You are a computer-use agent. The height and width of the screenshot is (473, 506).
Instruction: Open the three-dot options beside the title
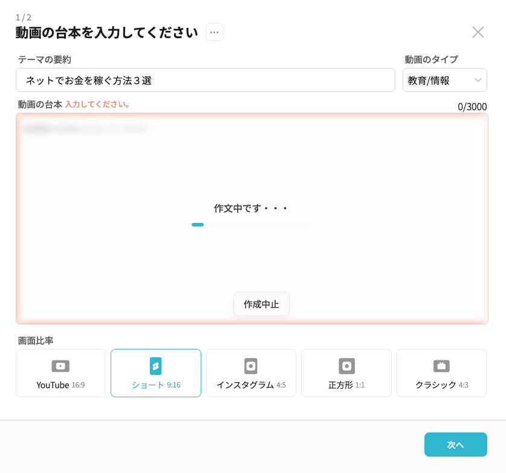tap(215, 32)
